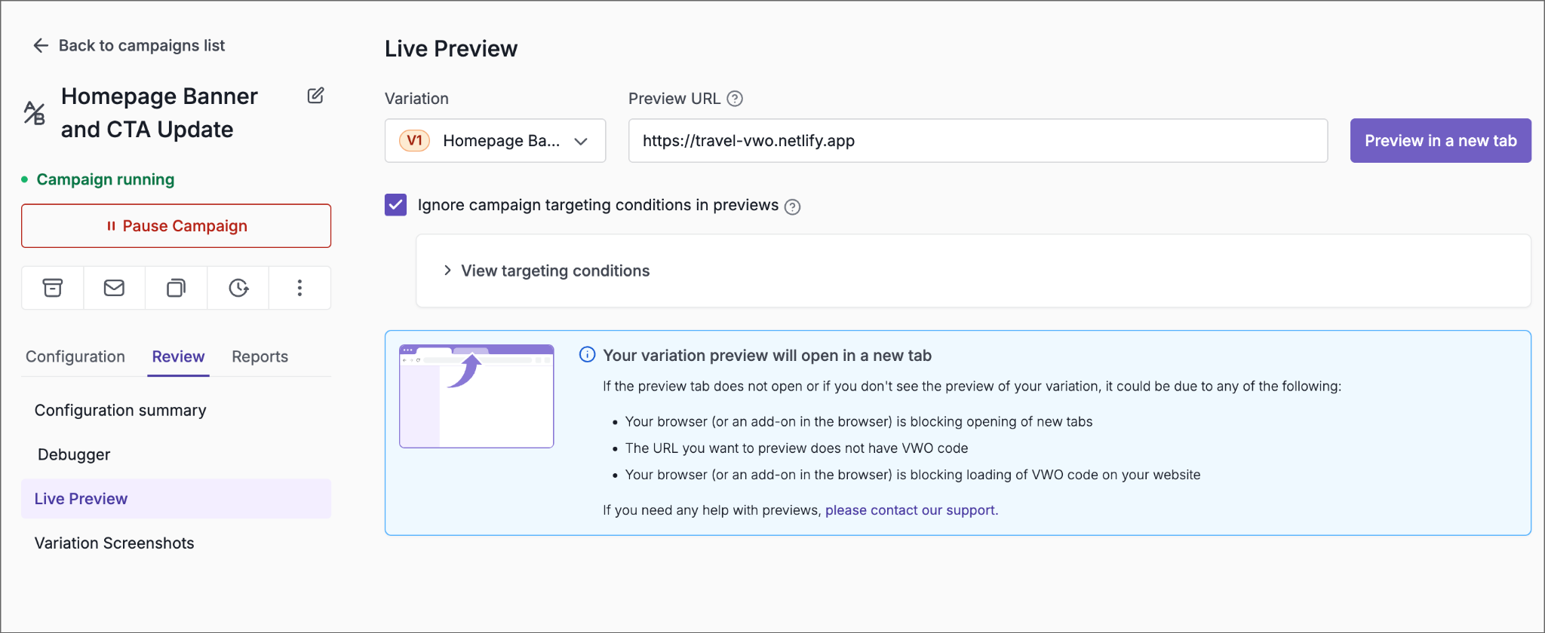This screenshot has height=633, width=1545.
Task: Click the back arrow to campaigns list
Action: 41,46
